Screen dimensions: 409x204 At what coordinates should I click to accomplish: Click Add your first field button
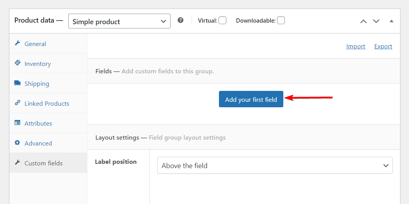[x=251, y=99]
